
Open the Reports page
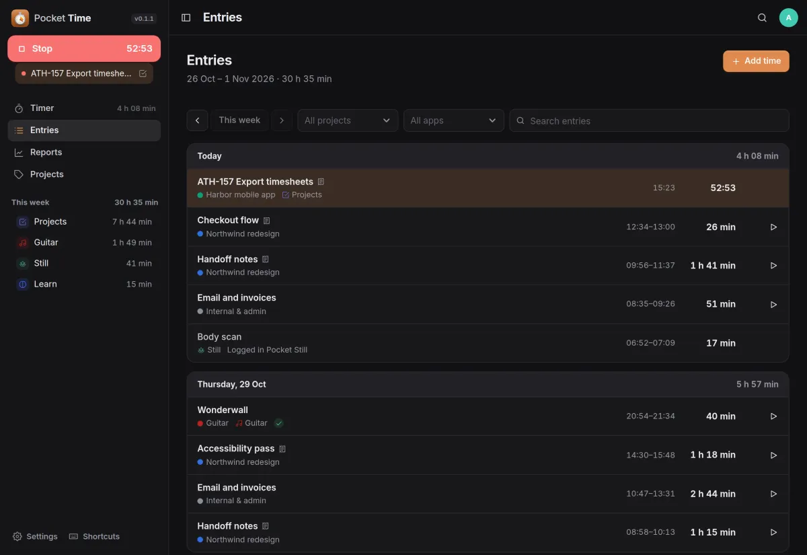coord(84,153)
